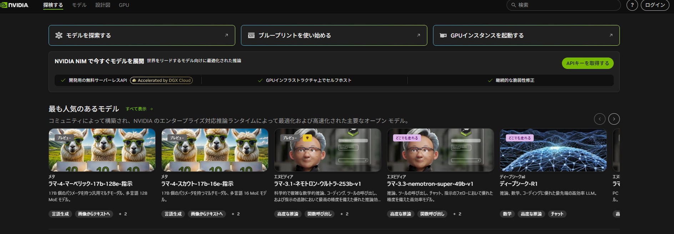Click 高度な推論 tag on Nemotron Ultra card
This screenshot has width=674, height=234.
(x=288, y=214)
